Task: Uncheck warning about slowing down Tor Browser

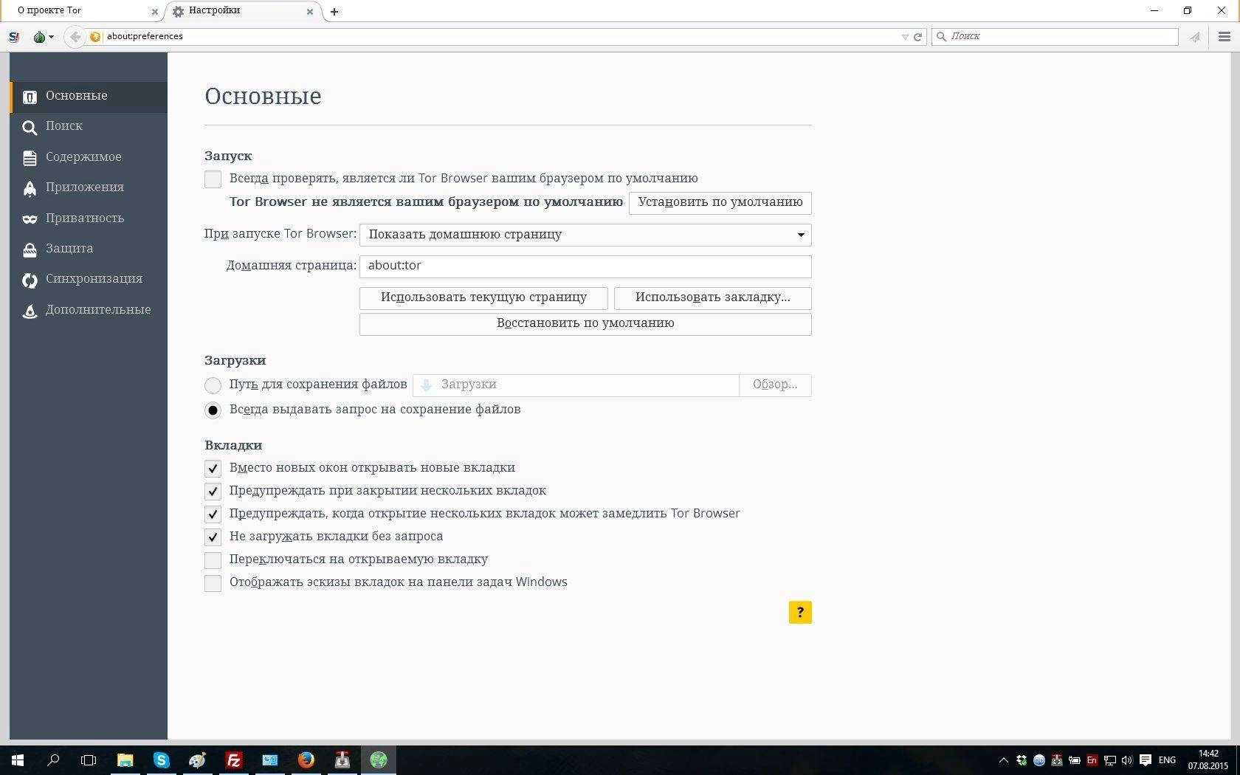Action: (x=213, y=514)
